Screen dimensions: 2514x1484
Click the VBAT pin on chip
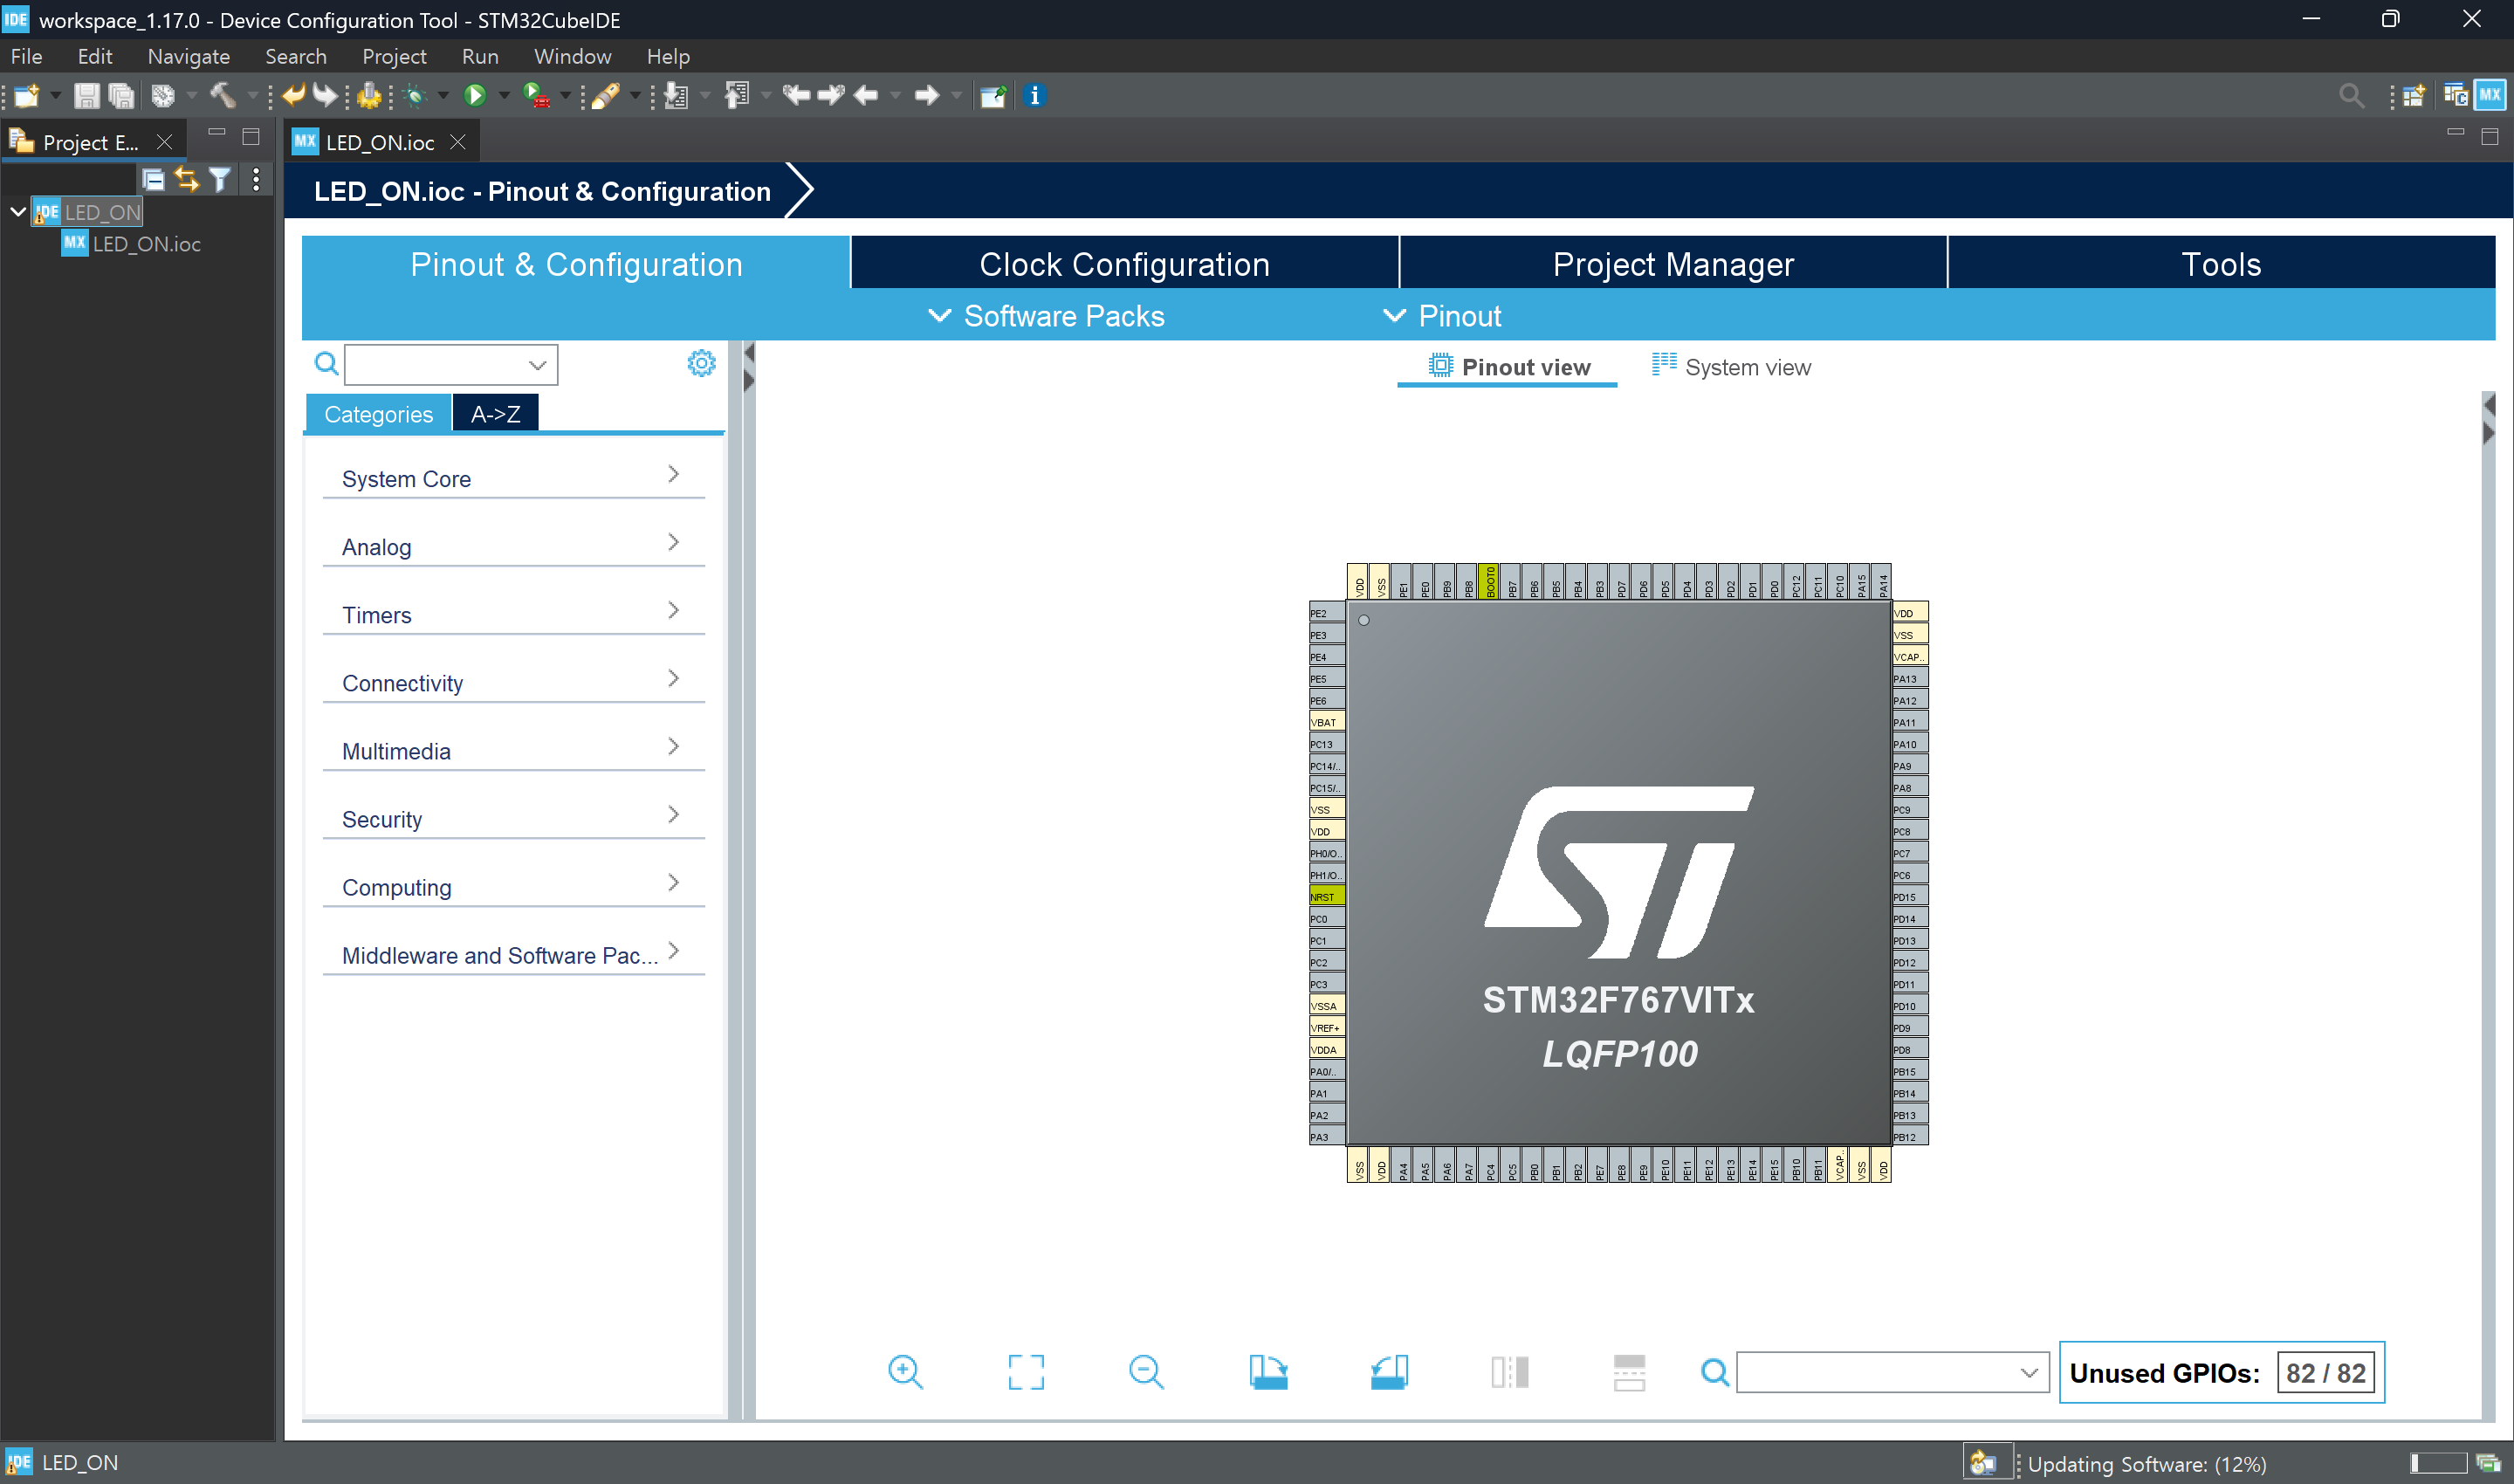tap(1327, 721)
